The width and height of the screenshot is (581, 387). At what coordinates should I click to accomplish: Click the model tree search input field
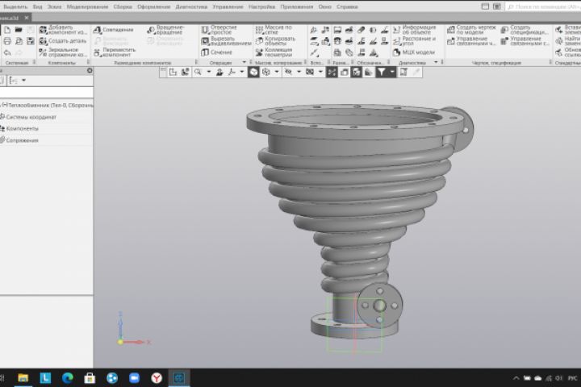pos(46,92)
